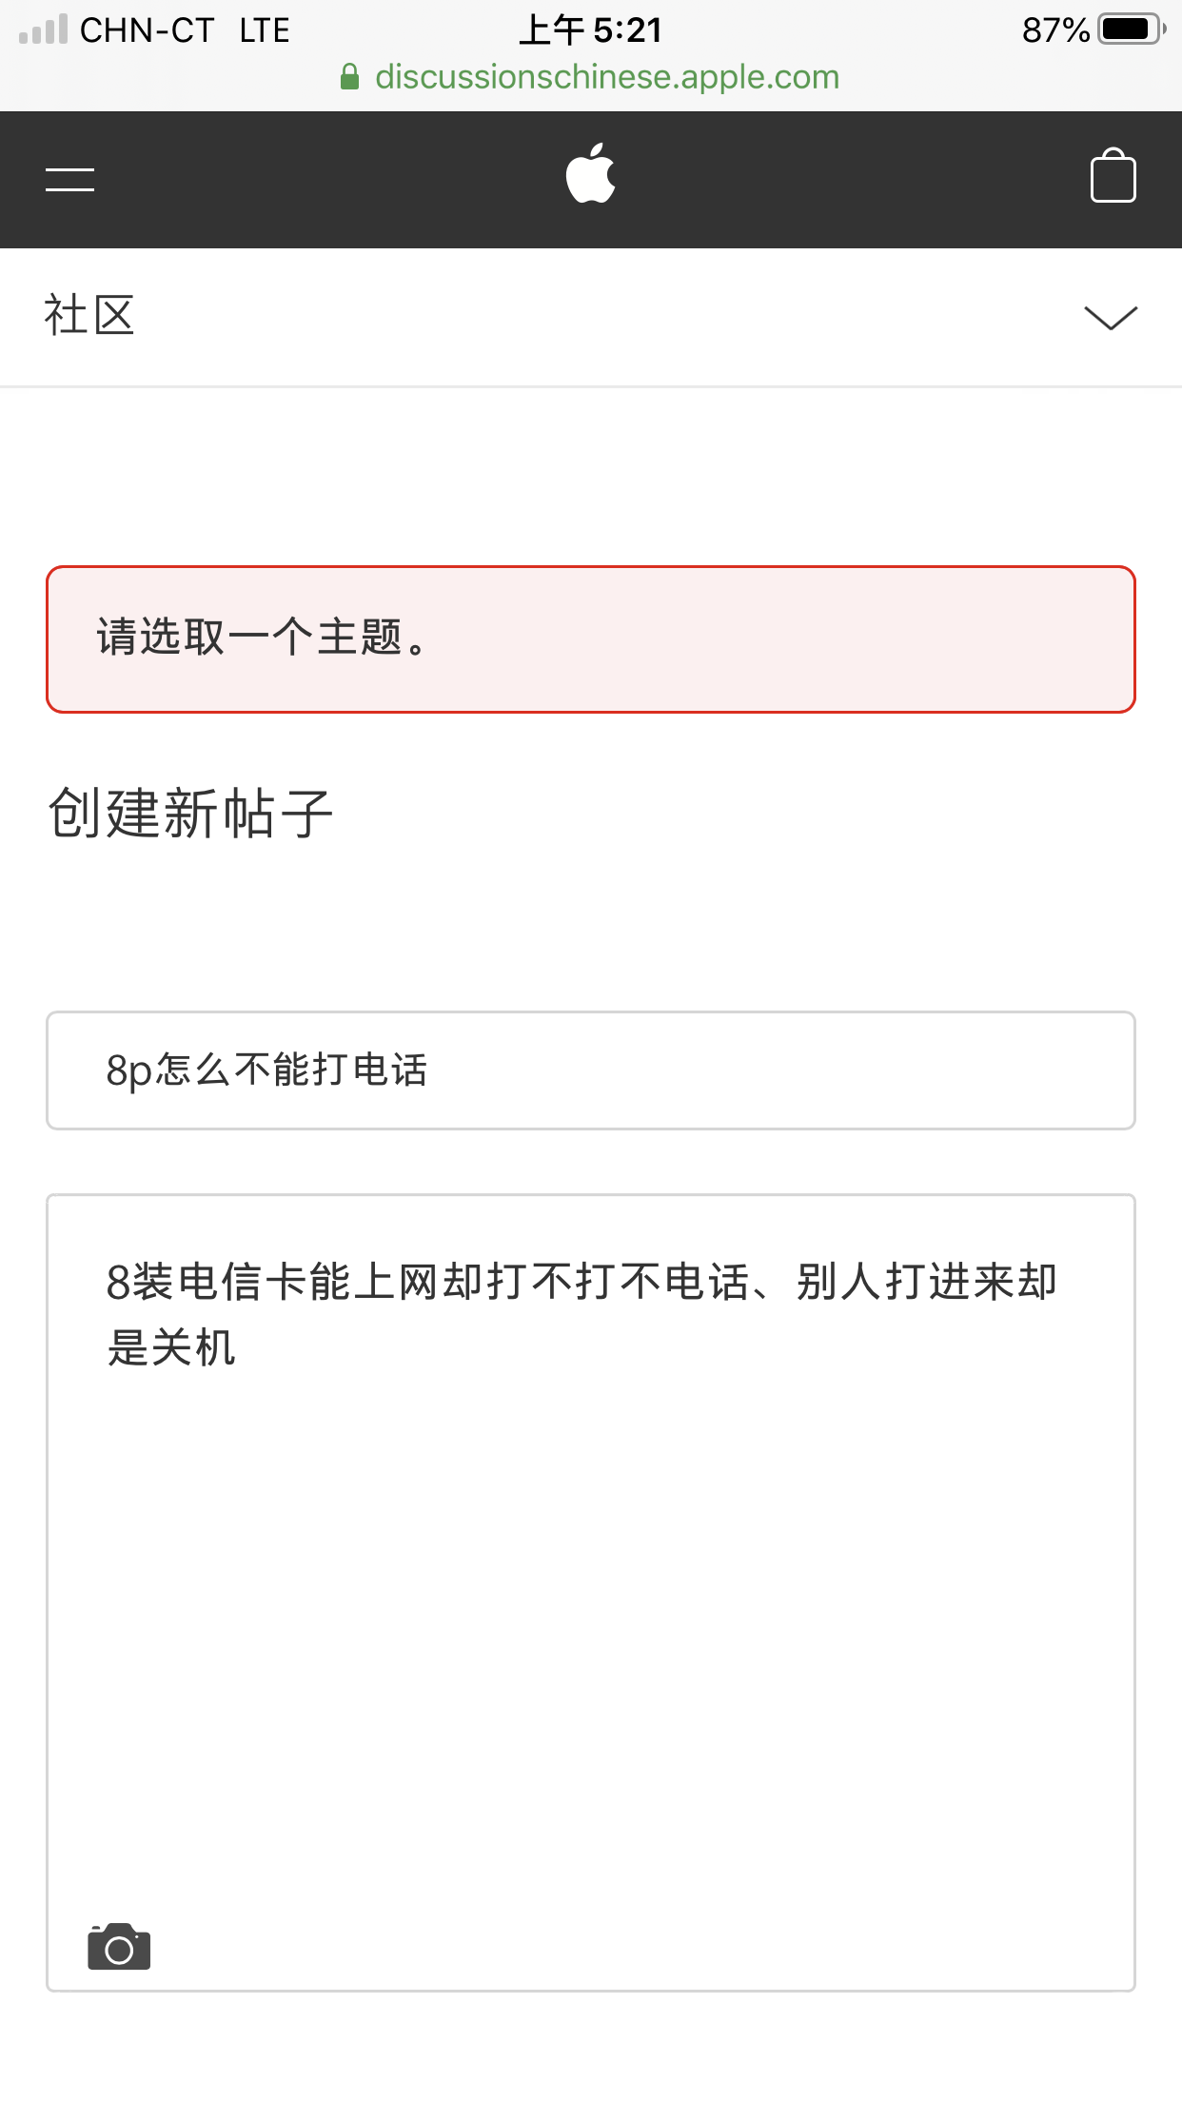Viewport: 1182px width, 2101px height.
Task: Open the shopping bag
Action: [x=1113, y=176]
